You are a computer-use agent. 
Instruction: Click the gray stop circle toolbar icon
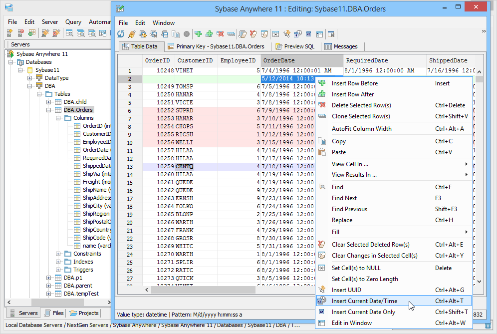(x=187, y=34)
